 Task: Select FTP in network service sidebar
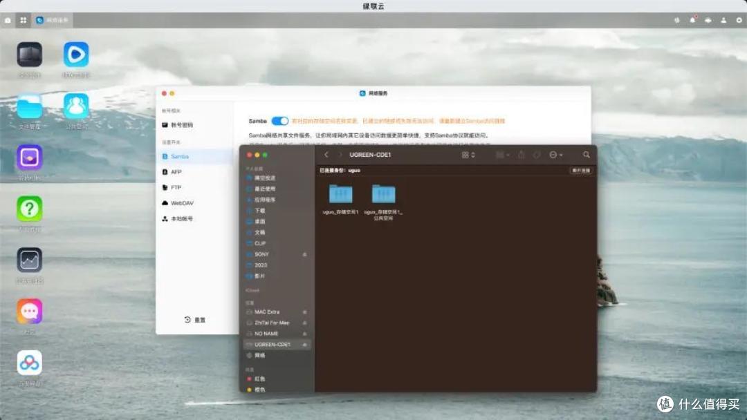click(x=194, y=187)
